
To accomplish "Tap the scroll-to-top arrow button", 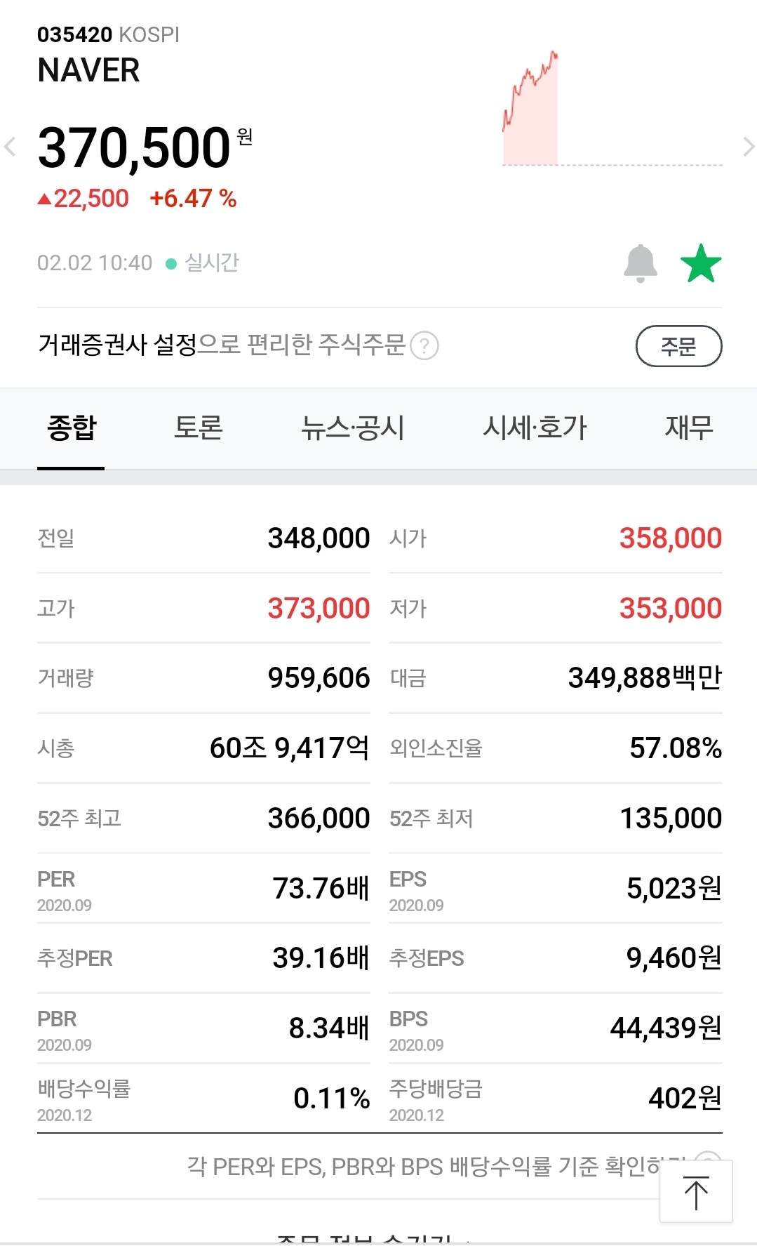I will coord(696,1192).
